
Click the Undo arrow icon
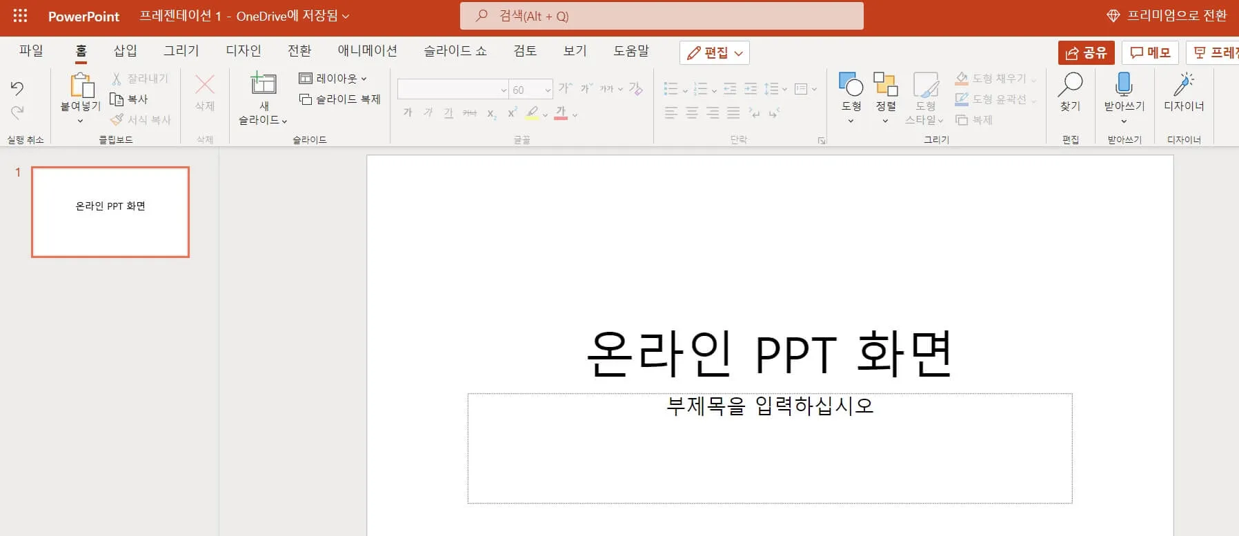[x=17, y=88]
